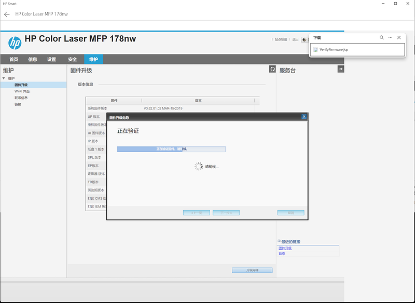Open the 首页 recent link
The width and height of the screenshot is (415, 303).
click(x=282, y=254)
